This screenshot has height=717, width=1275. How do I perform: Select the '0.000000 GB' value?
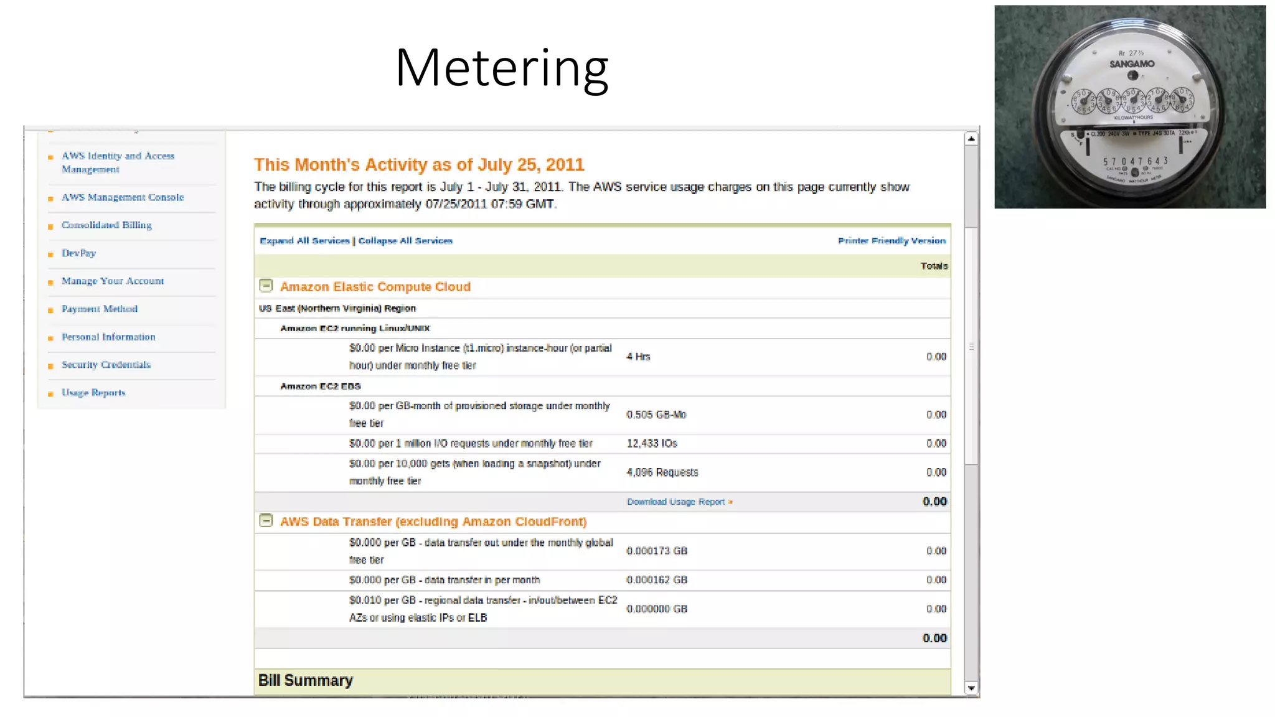coord(657,609)
